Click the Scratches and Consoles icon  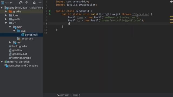[x=6, y=66]
